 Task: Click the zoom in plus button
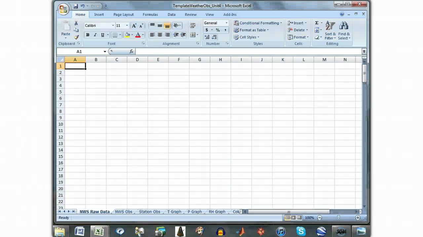coord(358,218)
